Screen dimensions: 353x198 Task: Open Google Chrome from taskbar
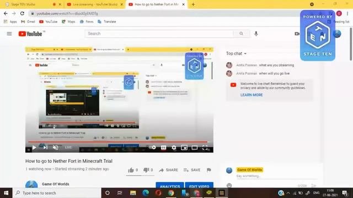click(171, 193)
